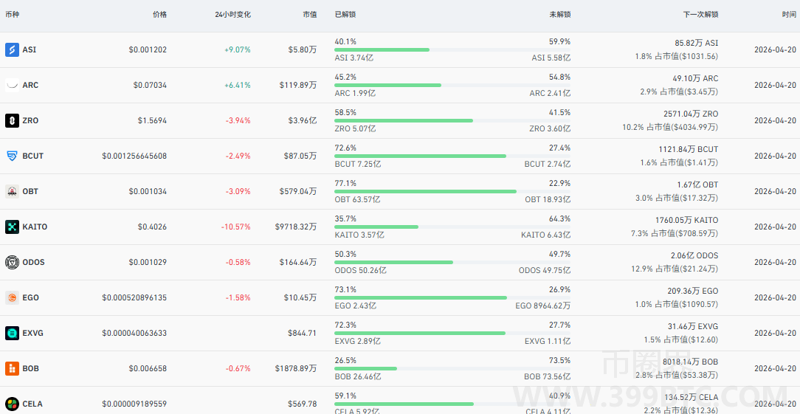This screenshot has height=414, width=800.
Task: Select the BOB orange icon
Action: click(12, 368)
